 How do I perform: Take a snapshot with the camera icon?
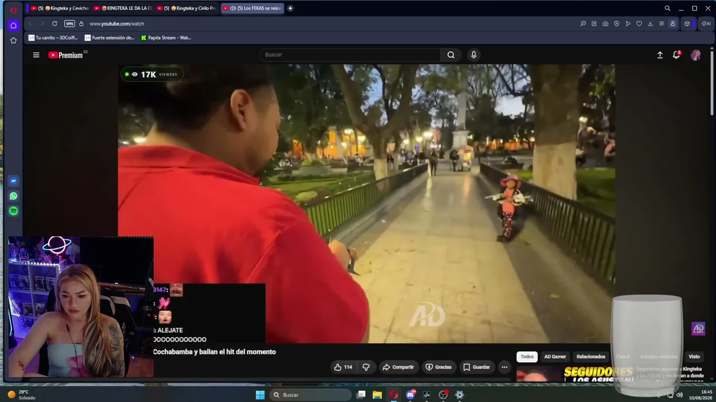605,23
